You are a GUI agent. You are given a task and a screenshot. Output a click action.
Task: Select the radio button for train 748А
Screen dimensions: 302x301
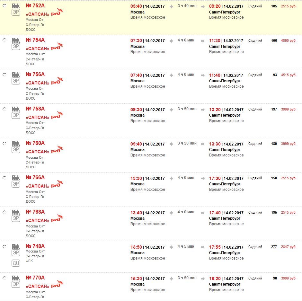pos(4,247)
